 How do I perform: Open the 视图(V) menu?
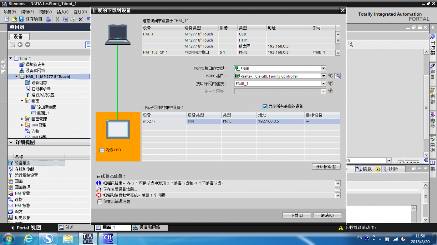click(x=45, y=12)
